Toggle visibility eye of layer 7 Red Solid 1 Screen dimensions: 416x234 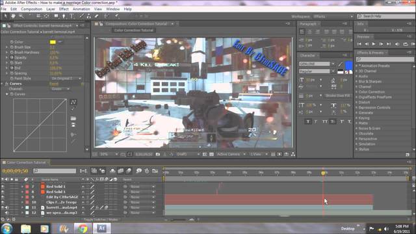(x=3, y=187)
